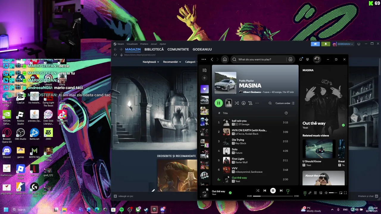Image resolution: width=381 pixels, height=214 pixels.
Task: Open Steam GODEANUU account dropdown
Action: [x=343, y=44]
